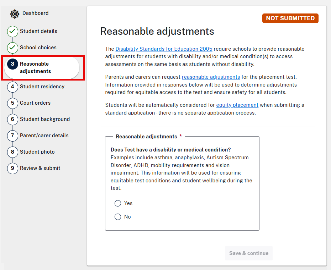
Task: Open the Student photo step
Action: [x=37, y=152]
